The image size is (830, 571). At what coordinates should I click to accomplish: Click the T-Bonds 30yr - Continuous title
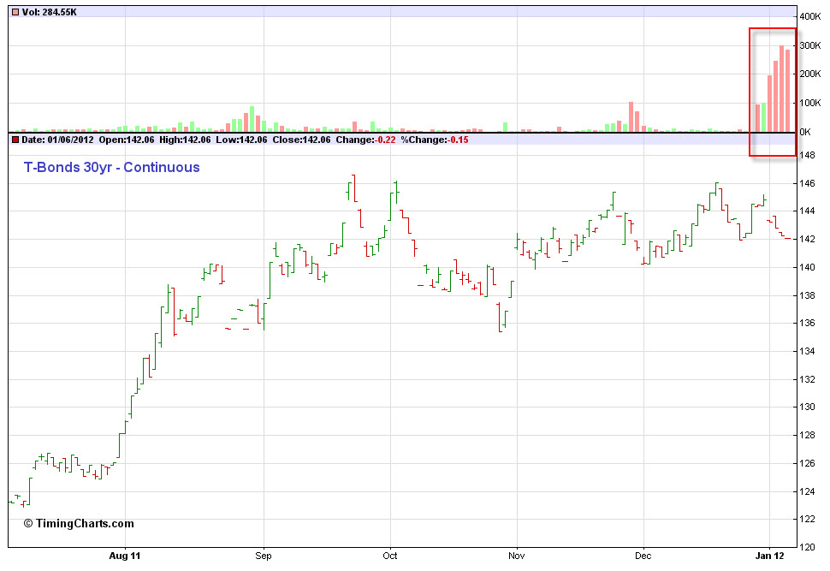[111, 167]
